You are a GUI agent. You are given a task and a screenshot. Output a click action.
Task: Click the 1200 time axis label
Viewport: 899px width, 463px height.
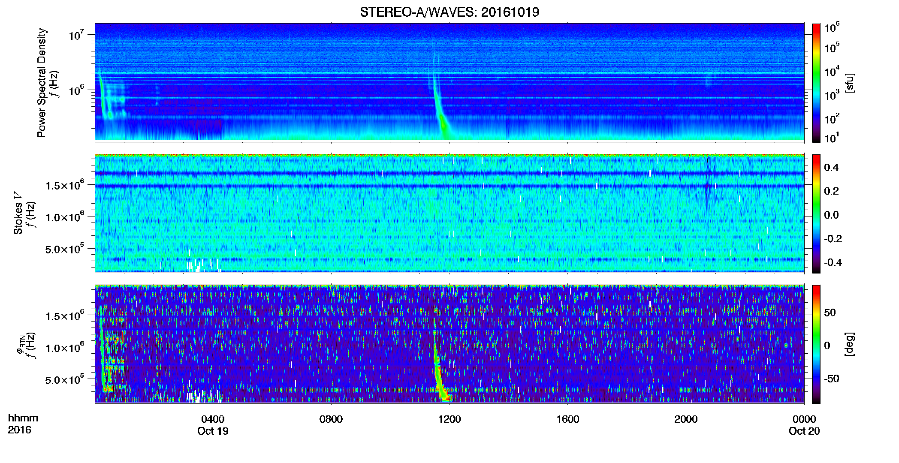[x=449, y=419]
